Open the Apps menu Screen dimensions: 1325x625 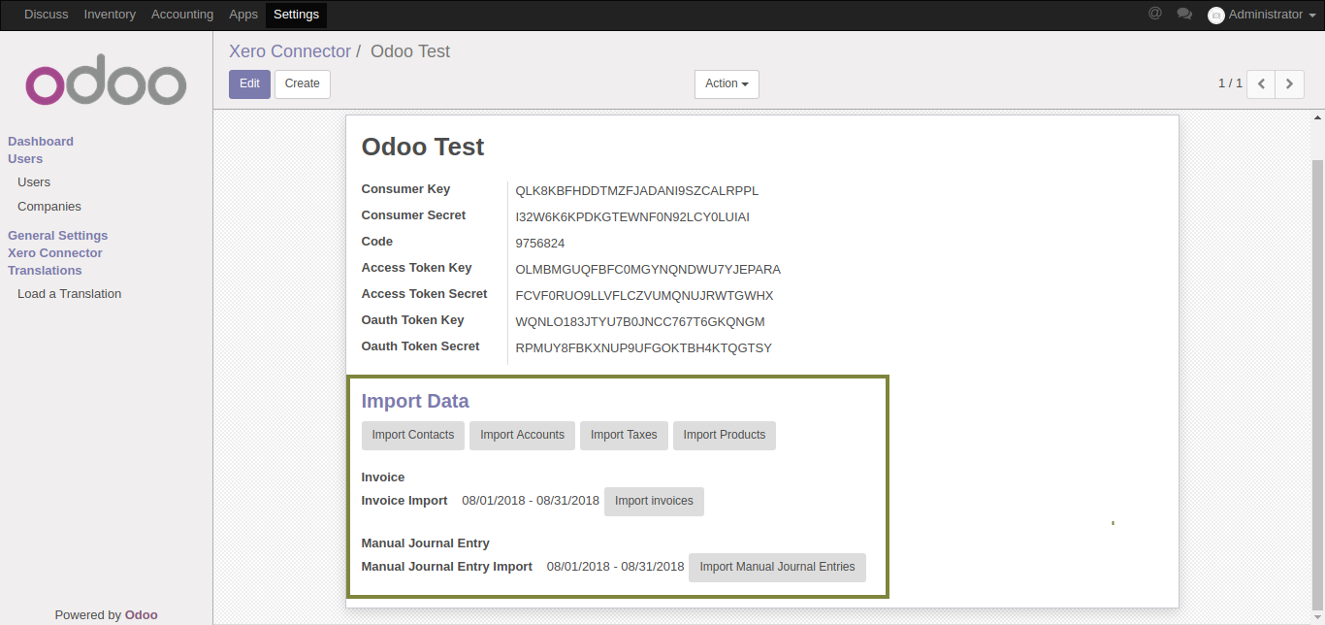click(243, 15)
